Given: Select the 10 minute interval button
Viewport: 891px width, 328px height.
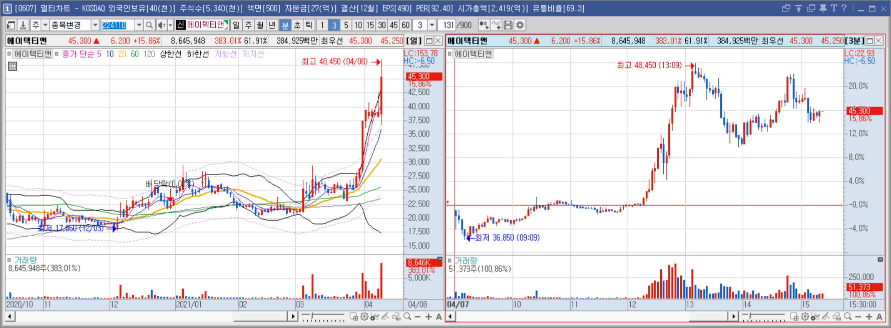Looking at the screenshot, I should [358, 25].
